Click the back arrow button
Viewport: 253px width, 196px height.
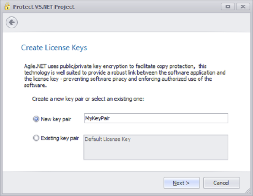pyautogui.click(x=12, y=22)
